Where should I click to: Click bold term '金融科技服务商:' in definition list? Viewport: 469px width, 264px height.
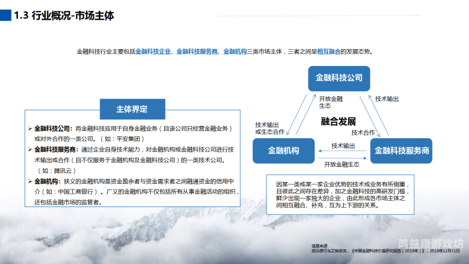click(x=56, y=149)
